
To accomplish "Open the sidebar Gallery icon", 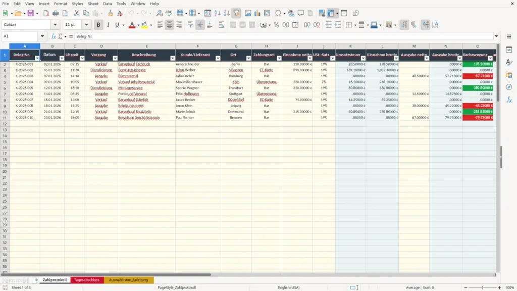I will (x=509, y=75).
